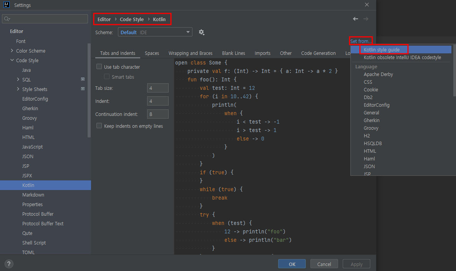Collapse the Code Style tree node
This screenshot has width=456, height=271.
tap(12, 60)
